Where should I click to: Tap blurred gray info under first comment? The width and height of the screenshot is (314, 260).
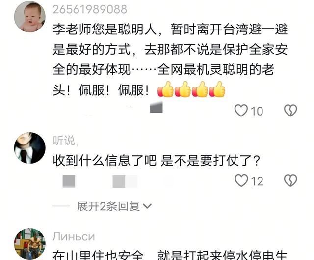(156, 108)
